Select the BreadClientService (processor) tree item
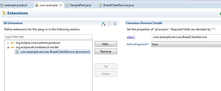 (53, 52)
